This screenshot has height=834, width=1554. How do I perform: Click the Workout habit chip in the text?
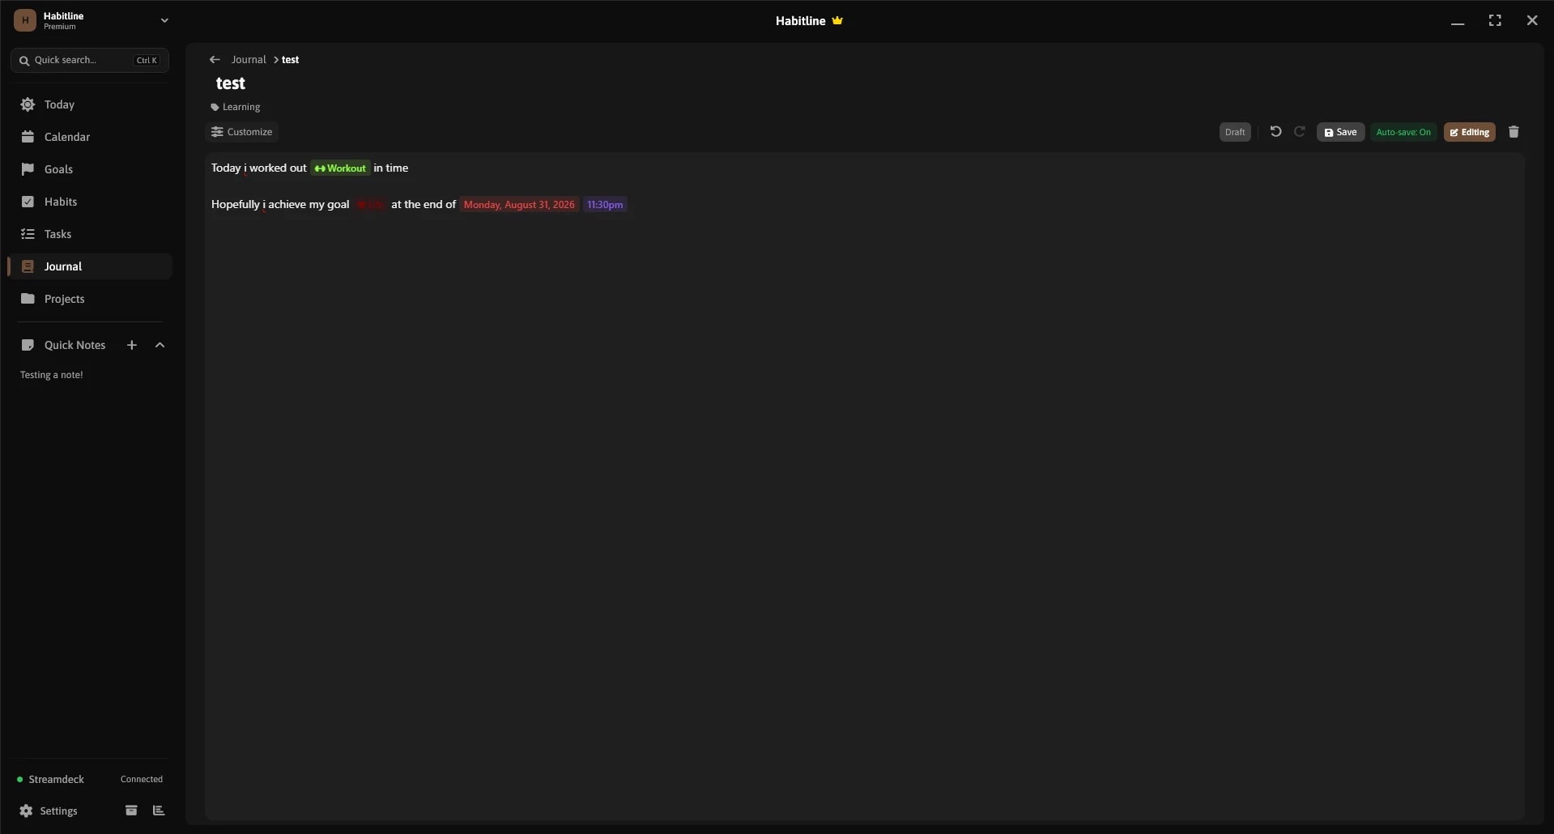click(340, 168)
